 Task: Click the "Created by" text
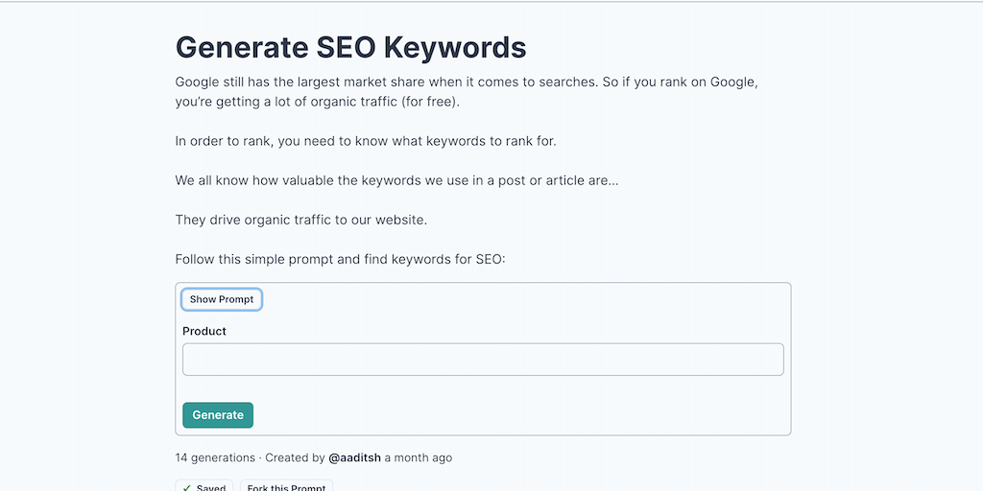coord(295,457)
